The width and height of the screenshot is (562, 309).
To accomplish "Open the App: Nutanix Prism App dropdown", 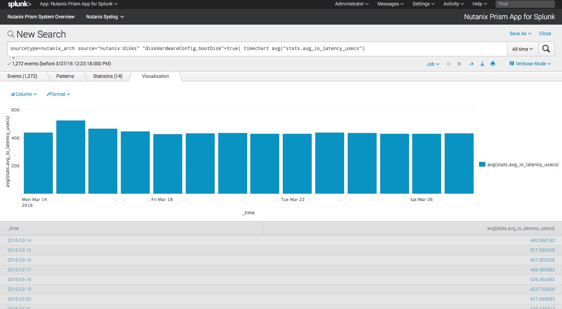I will click(79, 4).
